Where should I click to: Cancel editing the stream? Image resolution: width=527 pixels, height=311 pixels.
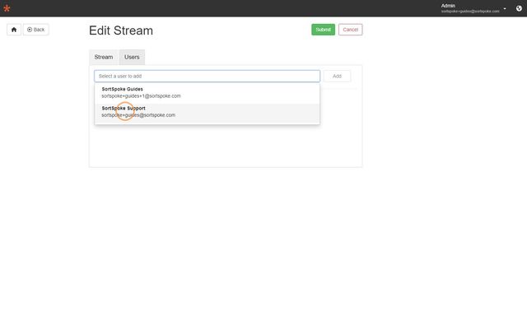click(350, 30)
